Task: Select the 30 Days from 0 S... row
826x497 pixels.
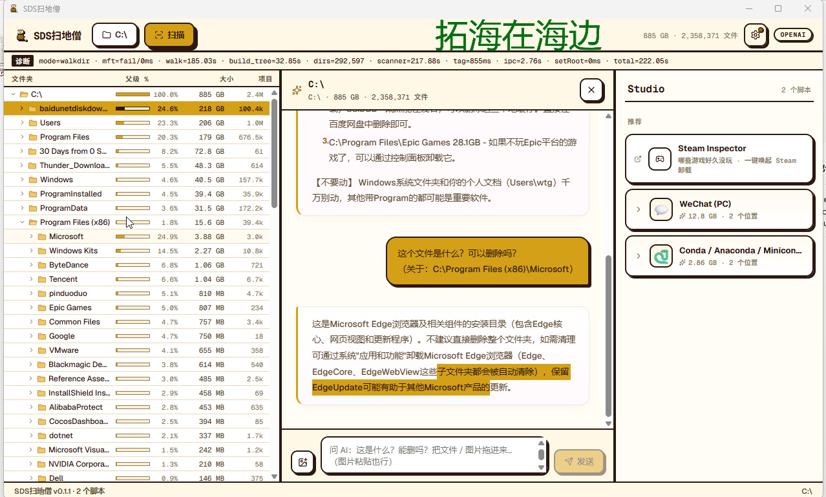Action: tap(137, 151)
